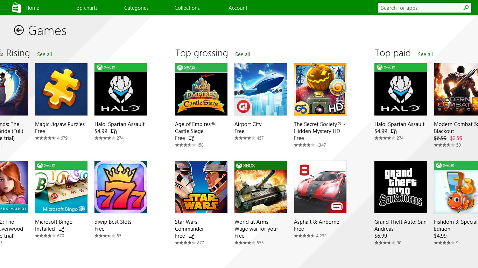Click See all next to Rising
Image resolution: width=478 pixels, height=268 pixels.
click(44, 54)
